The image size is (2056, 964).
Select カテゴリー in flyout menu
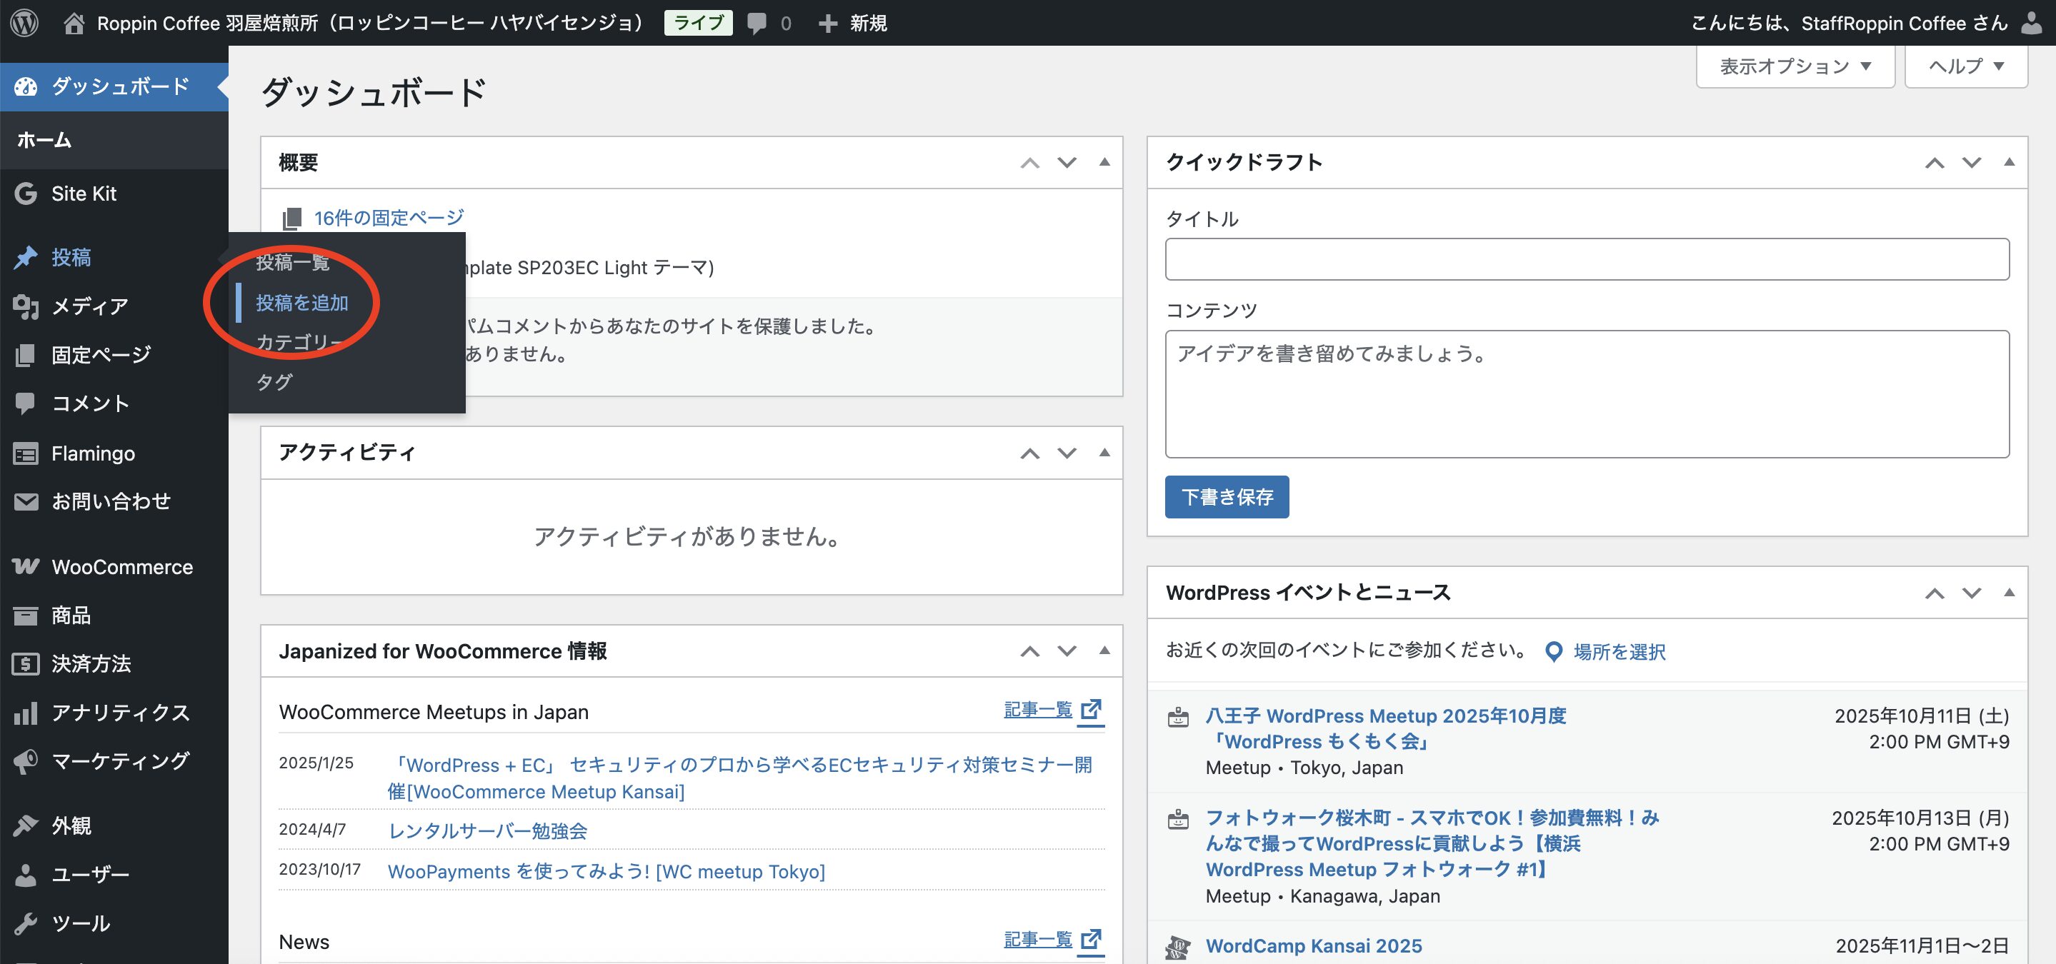[x=298, y=342]
